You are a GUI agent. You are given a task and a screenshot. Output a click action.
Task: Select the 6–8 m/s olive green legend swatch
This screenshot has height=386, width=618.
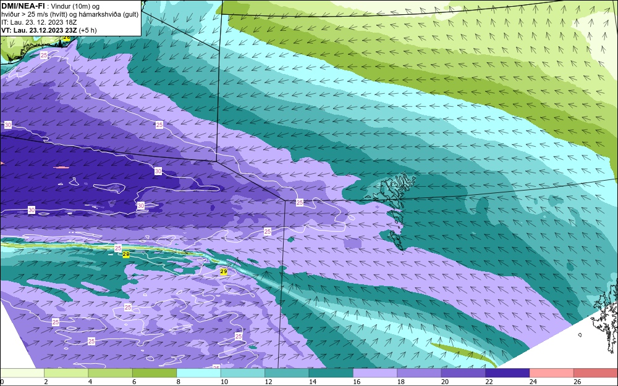pos(154,372)
